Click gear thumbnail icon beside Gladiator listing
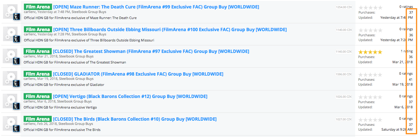This screenshot has height=137, width=419. (x=10, y=78)
